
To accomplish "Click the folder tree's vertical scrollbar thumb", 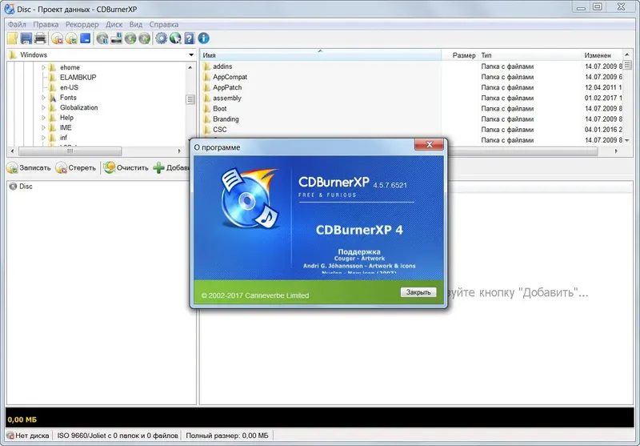I will [x=190, y=99].
